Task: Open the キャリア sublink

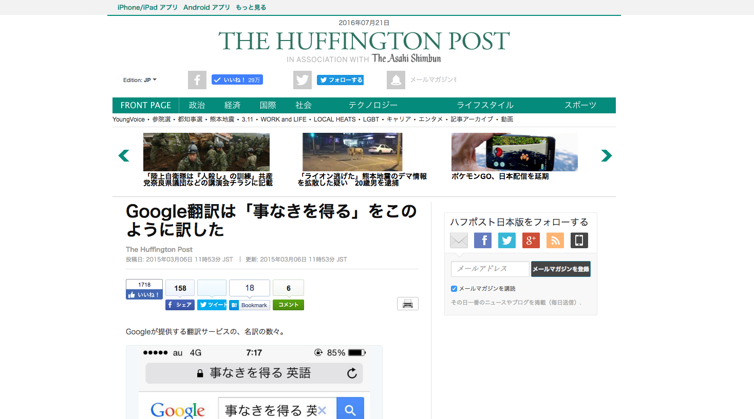Action: [x=399, y=119]
